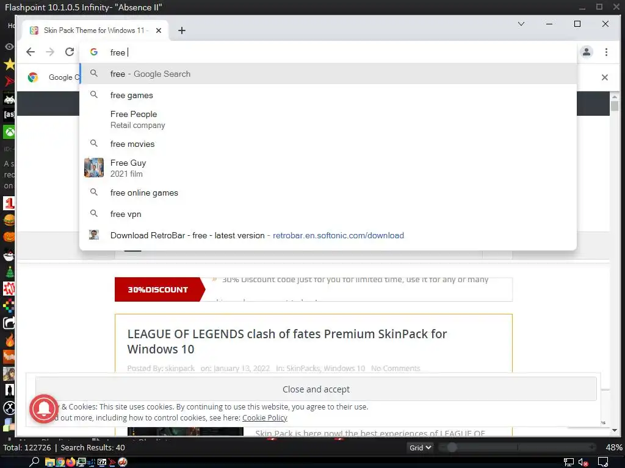Screen dimensions: 625x468
Task: Click the scroll-down arrow of the page scrollbar
Action: coord(614,430)
